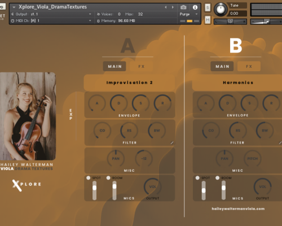Click the Sustain (S) knob in layer A

pyautogui.click(x=140, y=103)
